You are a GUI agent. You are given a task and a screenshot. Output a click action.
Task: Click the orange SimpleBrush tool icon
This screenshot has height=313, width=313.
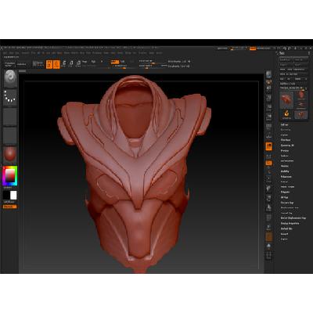pyautogui.click(x=286, y=114)
